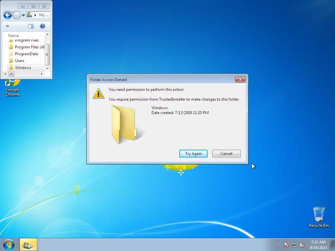Click the network tray icon
Screen dimensions: 335x251
point(294,245)
